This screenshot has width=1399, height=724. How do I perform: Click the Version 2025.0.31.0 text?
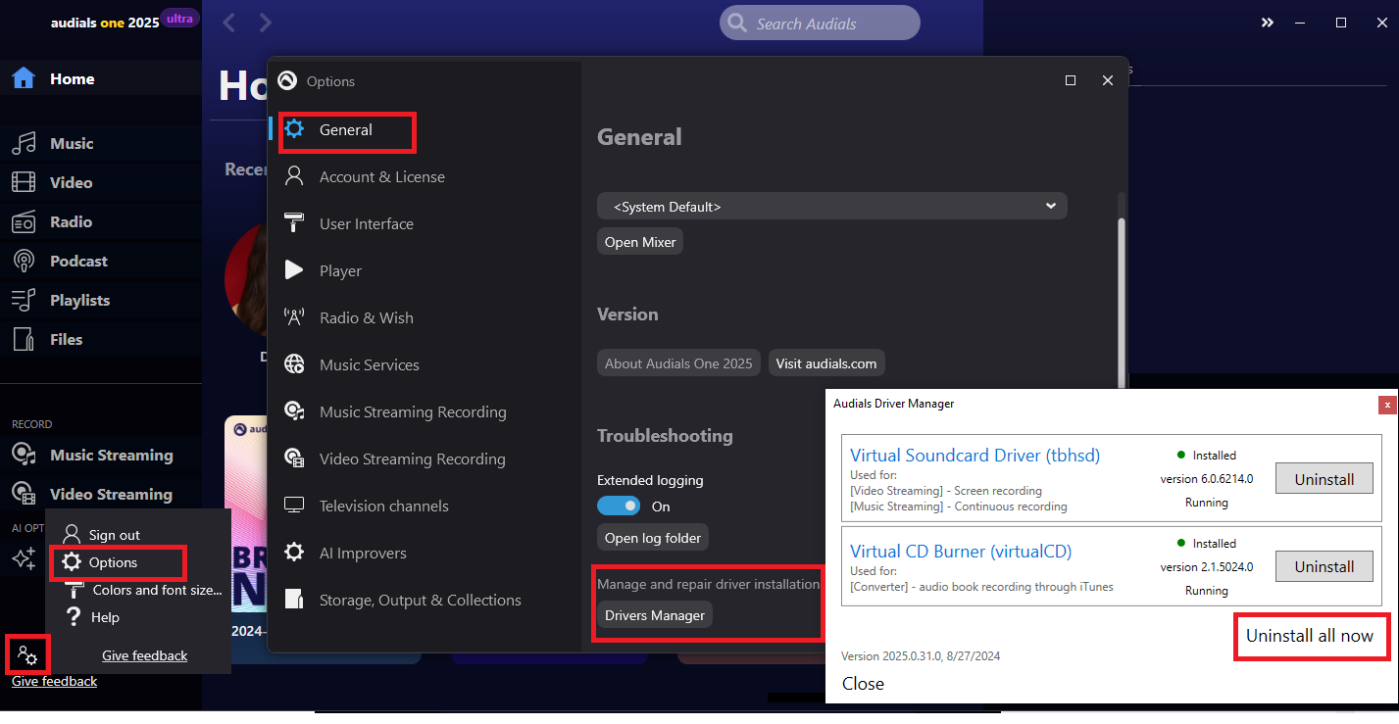(x=921, y=655)
